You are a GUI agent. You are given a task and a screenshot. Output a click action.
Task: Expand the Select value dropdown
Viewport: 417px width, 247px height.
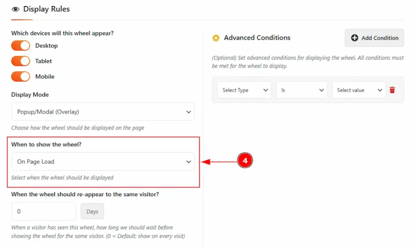pyautogui.click(x=358, y=90)
